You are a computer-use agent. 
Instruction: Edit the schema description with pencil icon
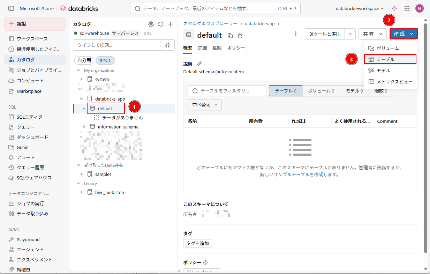click(199, 64)
